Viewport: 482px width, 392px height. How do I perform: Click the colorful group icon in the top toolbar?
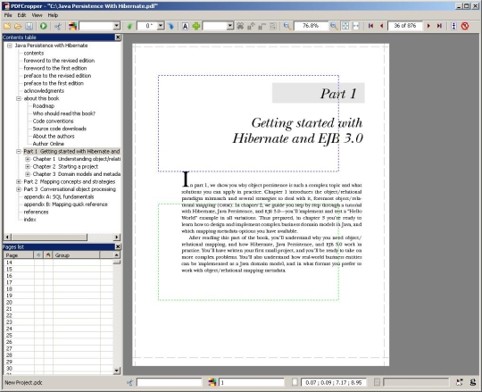[73, 26]
